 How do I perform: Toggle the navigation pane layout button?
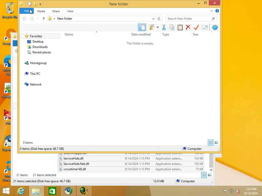(142, 27)
